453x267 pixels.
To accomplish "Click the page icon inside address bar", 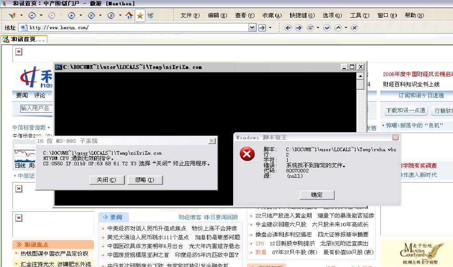I will (23, 28).
